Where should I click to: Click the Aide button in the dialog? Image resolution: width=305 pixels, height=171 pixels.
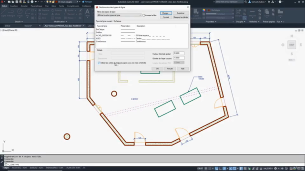point(183,68)
